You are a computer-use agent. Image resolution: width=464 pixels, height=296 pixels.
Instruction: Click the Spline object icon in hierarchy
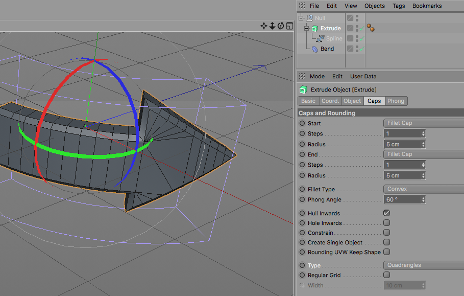pyautogui.click(x=320, y=39)
